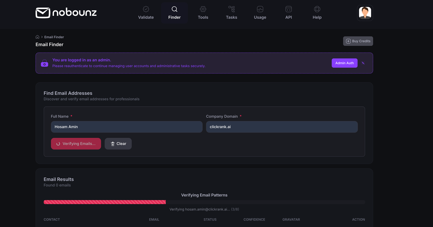
Task: Open the profile avatar in the top corner
Action: pos(365,13)
